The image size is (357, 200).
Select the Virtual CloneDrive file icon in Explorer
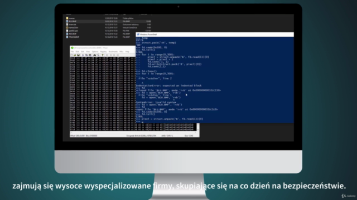point(67,28)
